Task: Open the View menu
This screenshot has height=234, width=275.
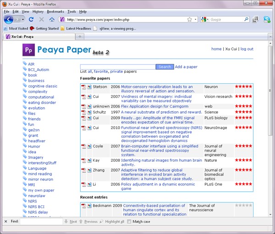Action: [25, 11]
